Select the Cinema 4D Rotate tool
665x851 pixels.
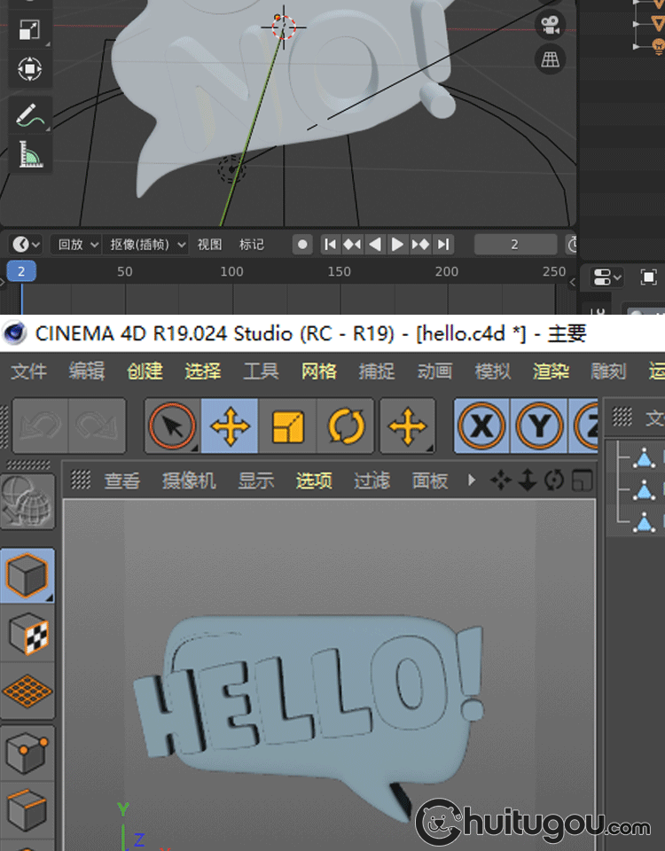click(347, 427)
